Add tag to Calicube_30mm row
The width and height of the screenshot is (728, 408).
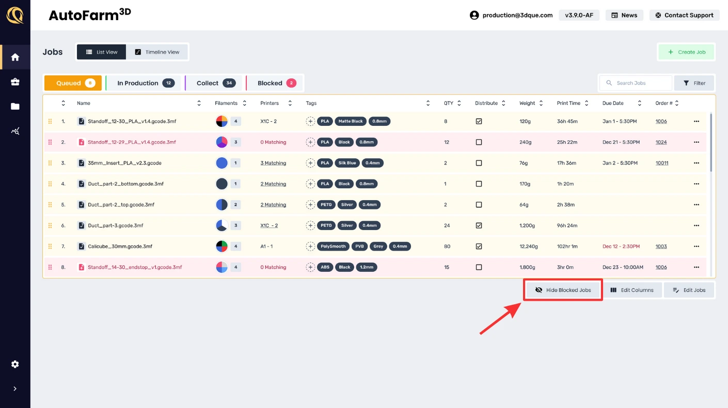[310, 247]
